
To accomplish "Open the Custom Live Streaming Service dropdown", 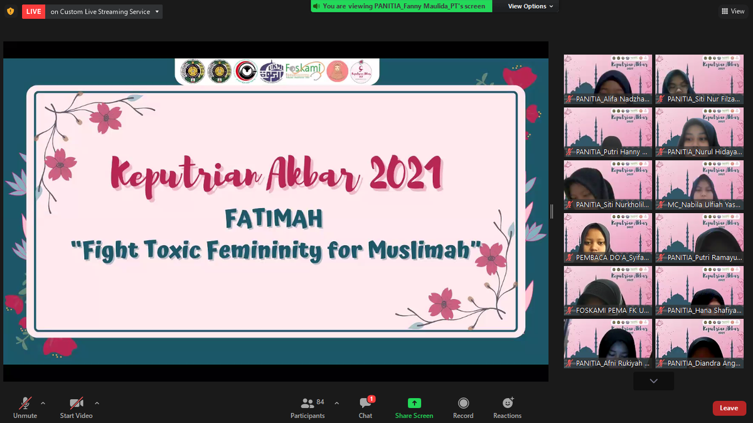I will 104,11.
